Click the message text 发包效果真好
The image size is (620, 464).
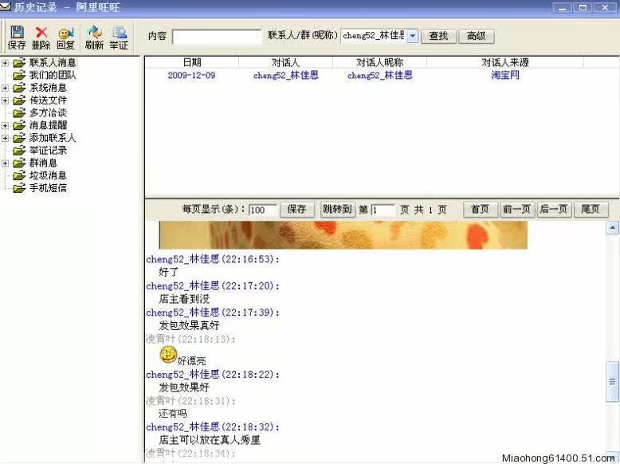tap(189, 325)
